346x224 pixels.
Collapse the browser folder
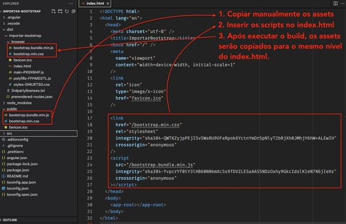click(x=18, y=42)
